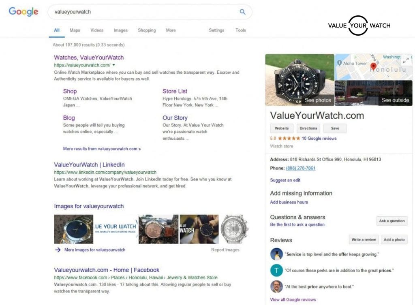The height and width of the screenshot is (305, 415).
Task: Open dropdown arrow next to valueyourwatch.com URL
Action: click(114, 65)
